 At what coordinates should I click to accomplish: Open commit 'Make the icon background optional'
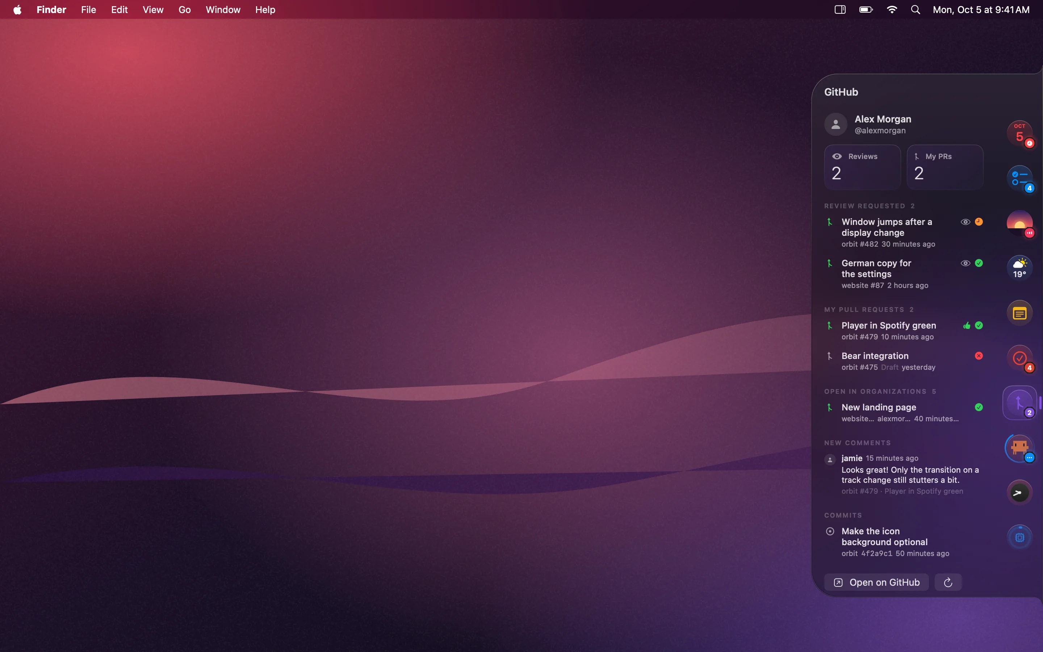tap(903, 542)
